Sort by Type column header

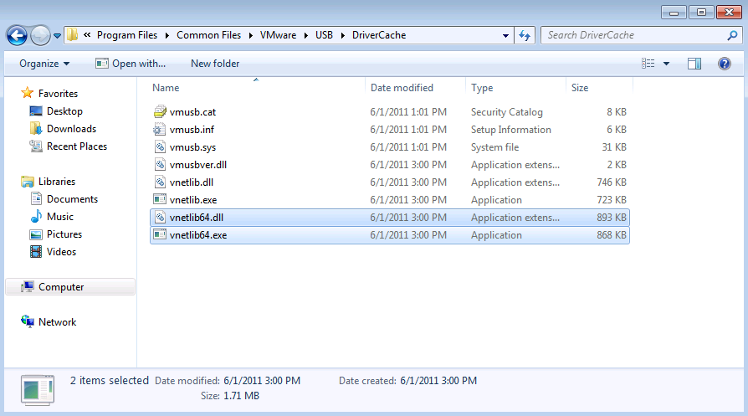482,88
